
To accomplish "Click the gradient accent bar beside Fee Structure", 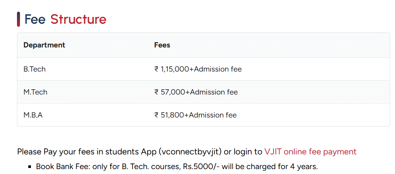I will pyautogui.click(x=18, y=19).
